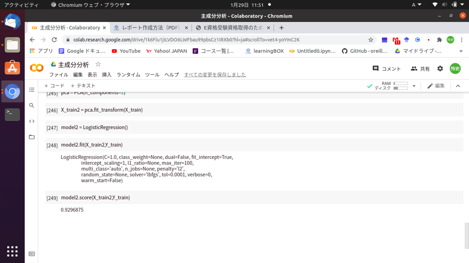Open the Chromium three-dot menu
469x263 pixels.
[x=462, y=40]
